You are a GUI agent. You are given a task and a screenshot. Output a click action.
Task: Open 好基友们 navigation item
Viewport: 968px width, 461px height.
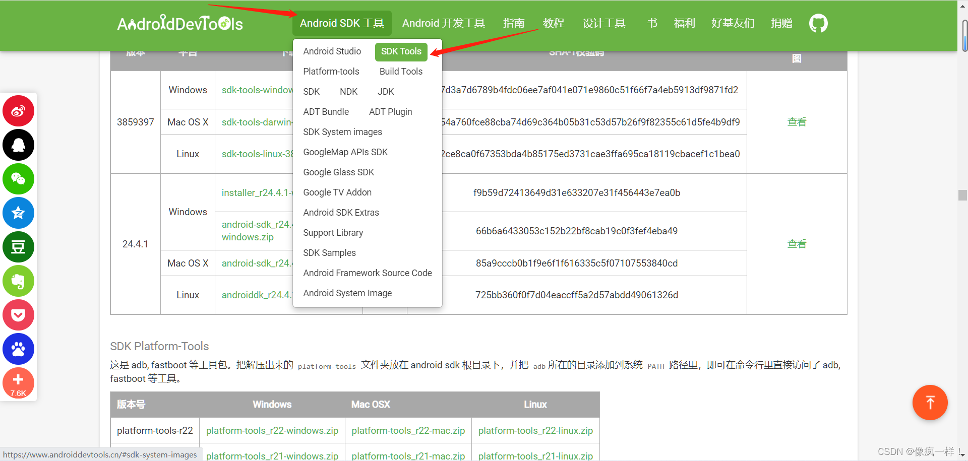733,23
